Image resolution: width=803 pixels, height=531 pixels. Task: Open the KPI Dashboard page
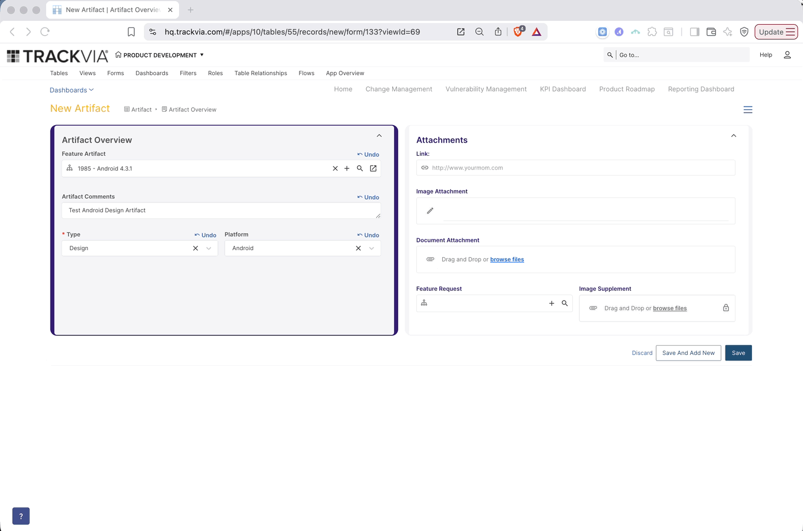point(562,89)
